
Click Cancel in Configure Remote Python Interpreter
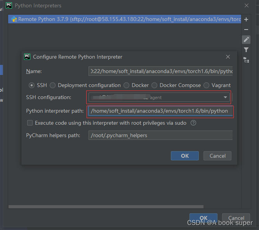[x=217, y=156]
